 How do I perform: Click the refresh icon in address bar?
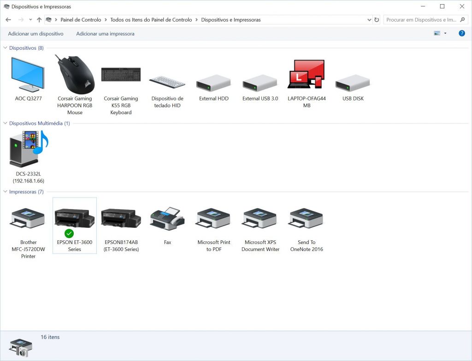coord(377,20)
